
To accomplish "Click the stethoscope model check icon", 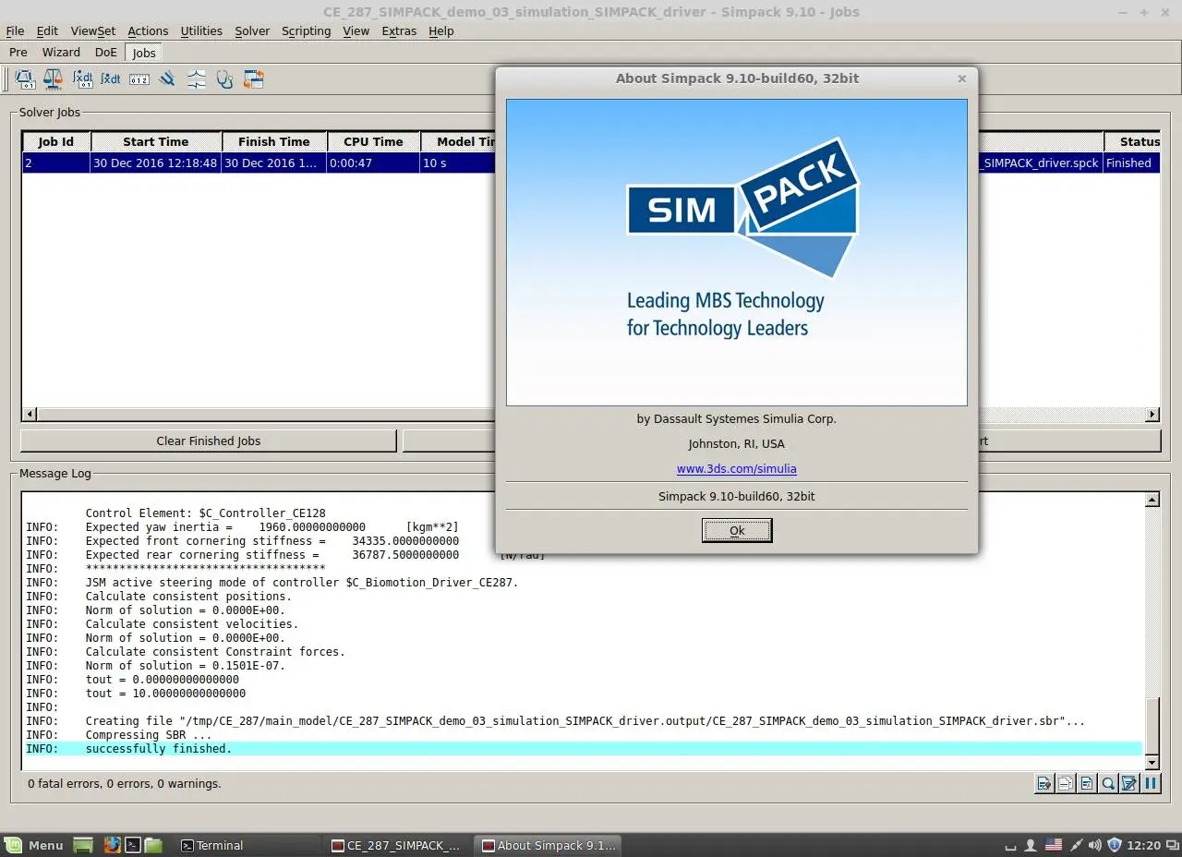I will click(x=224, y=79).
